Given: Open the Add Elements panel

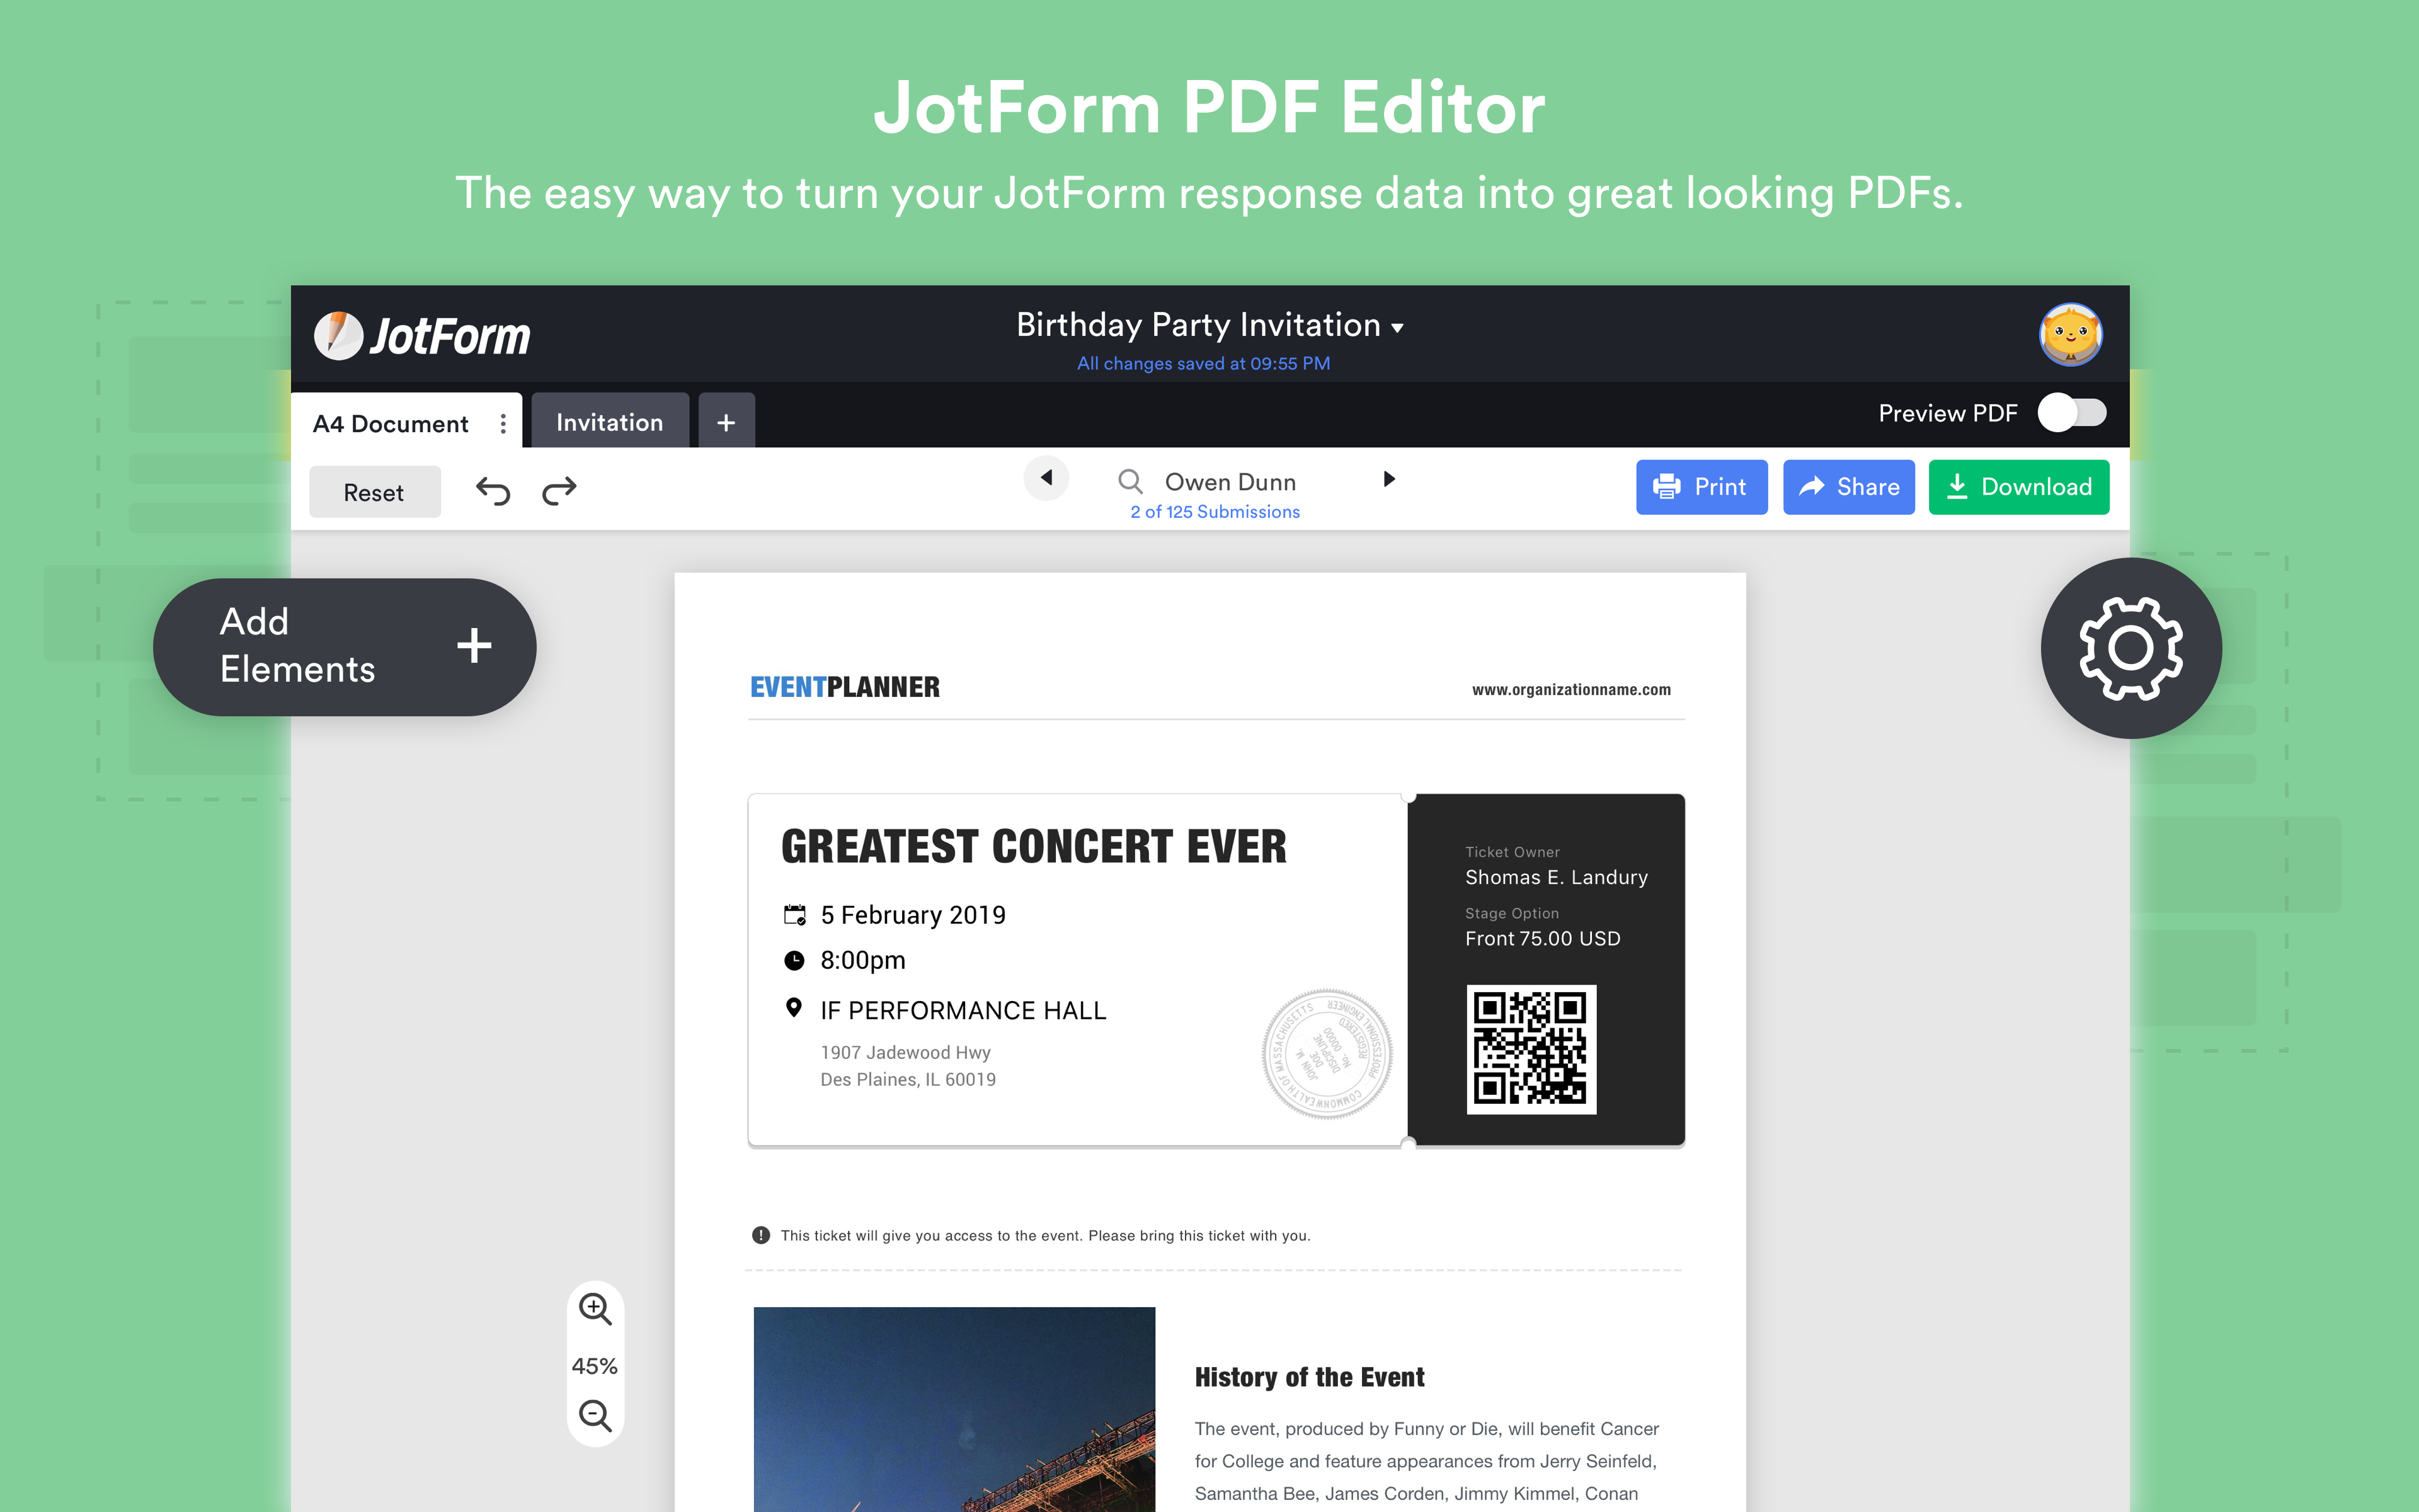Looking at the screenshot, I should (345, 646).
